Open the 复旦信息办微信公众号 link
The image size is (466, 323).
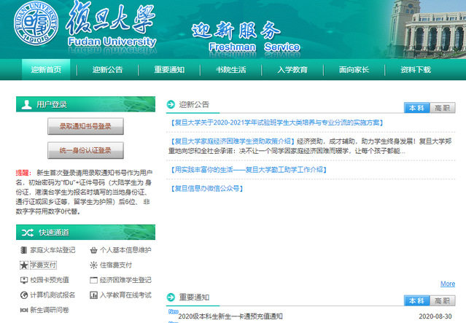coord(206,188)
